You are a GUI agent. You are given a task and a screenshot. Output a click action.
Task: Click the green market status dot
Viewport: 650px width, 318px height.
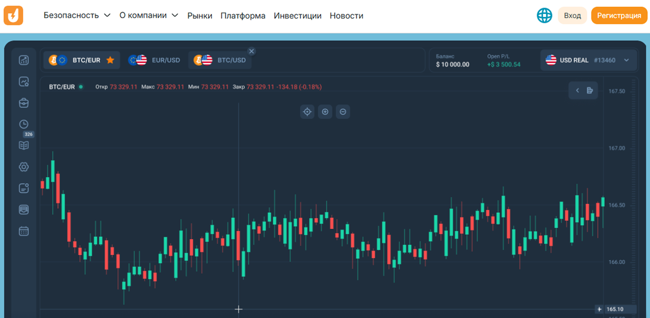[81, 87]
